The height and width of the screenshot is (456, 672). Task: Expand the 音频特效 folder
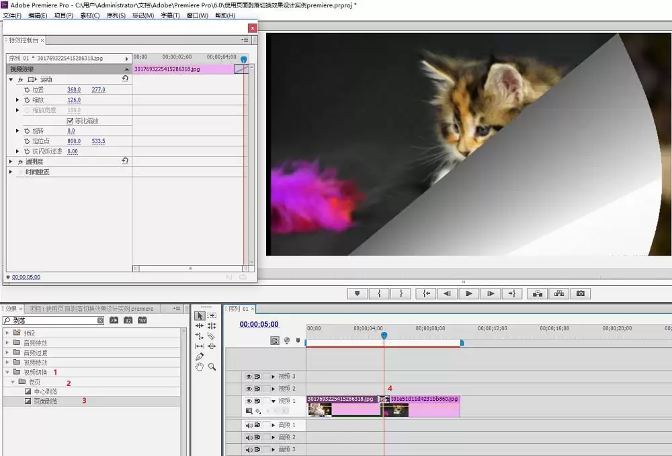pyautogui.click(x=8, y=343)
